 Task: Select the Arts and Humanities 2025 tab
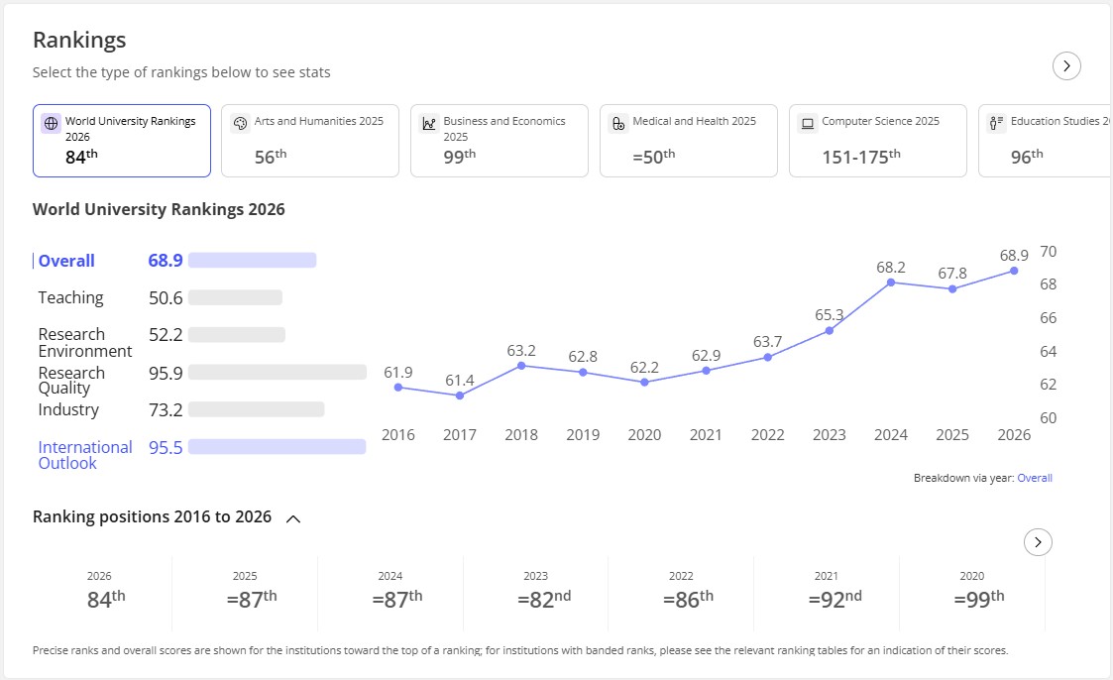coord(310,141)
